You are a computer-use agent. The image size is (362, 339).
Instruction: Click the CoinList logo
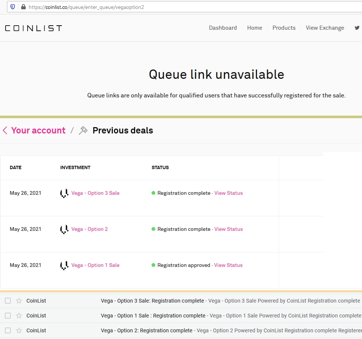(x=34, y=28)
